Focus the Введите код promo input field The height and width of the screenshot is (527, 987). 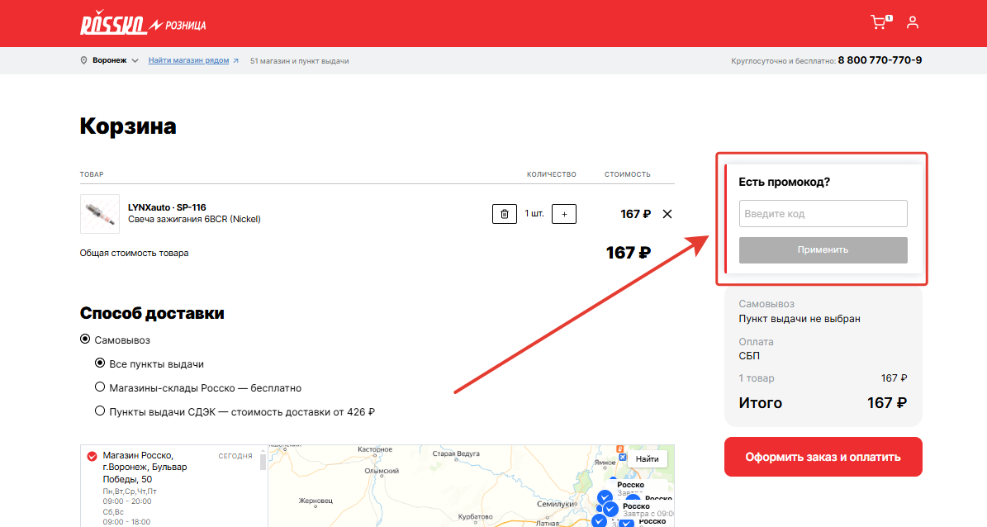point(823,213)
